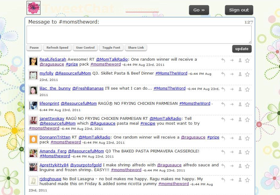The image size is (280, 195).
Task: Star lilac_the_bunny's tweet
Action: 247,89
